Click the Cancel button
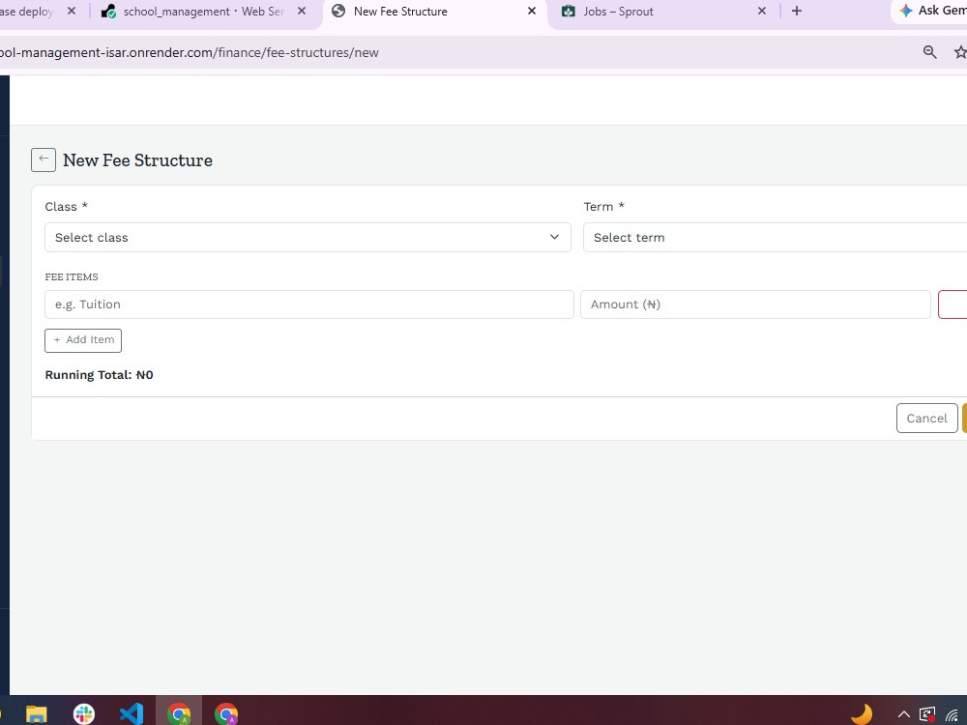 pos(927,418)
